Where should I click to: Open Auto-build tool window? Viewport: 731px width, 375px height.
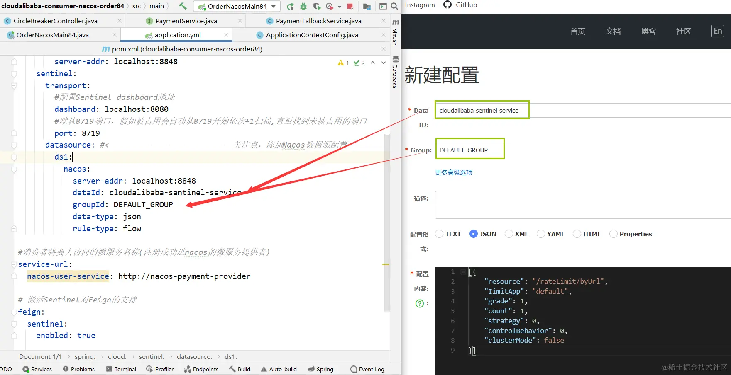(x=279, y=369)
